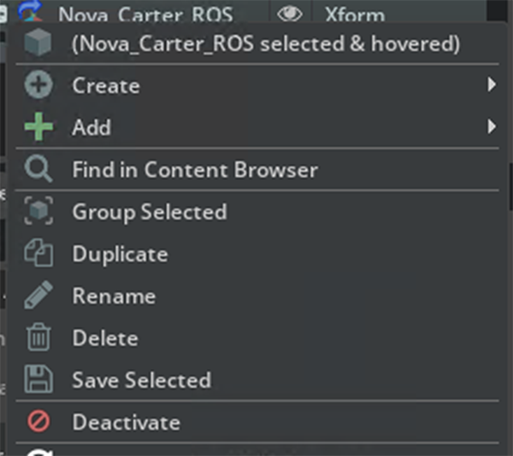513x456 pixels.
Task: Toggle visibility eye for Nova_Carter_ROS
Action: [290, 15]
